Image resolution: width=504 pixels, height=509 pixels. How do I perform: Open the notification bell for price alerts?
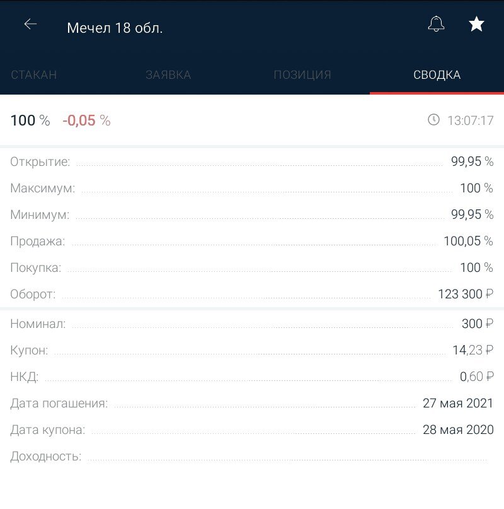[x=435, y=24]
